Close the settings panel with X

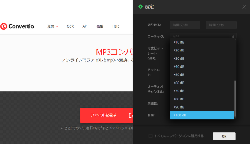pyautogui.click(x=244, y=6)
